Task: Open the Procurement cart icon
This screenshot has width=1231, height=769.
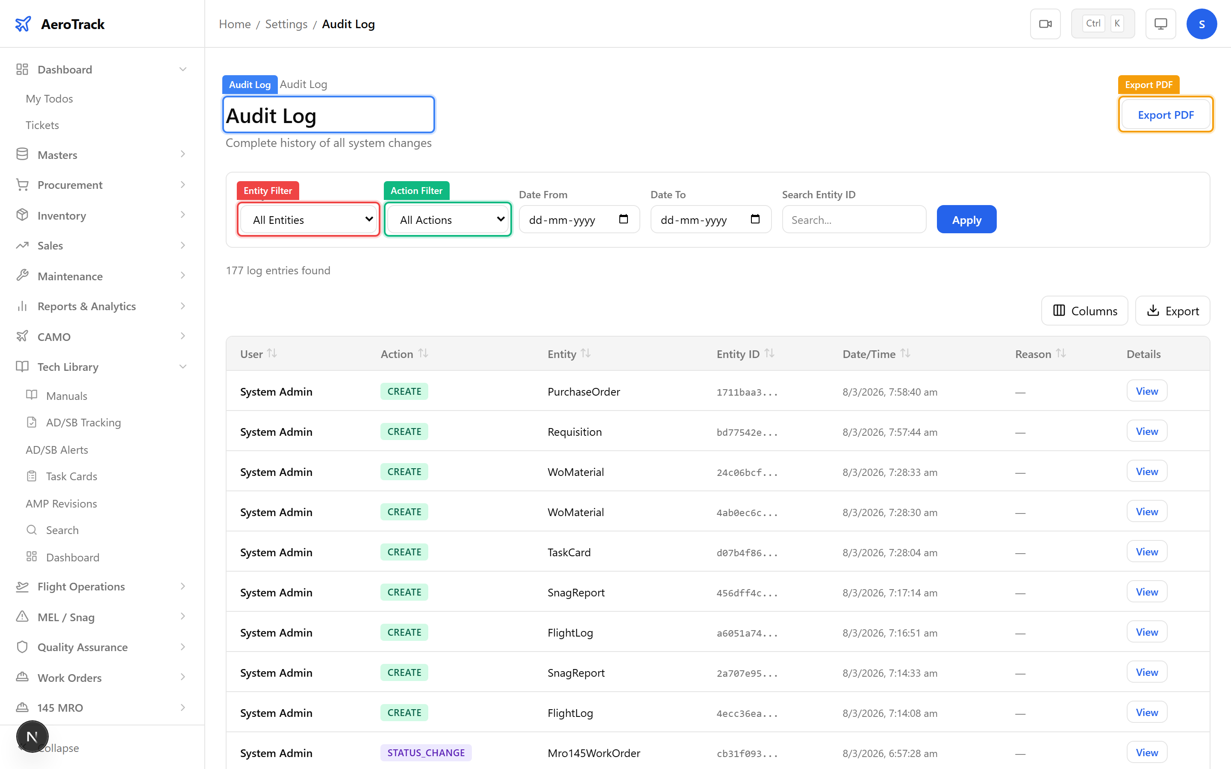Action: (22, 185)
